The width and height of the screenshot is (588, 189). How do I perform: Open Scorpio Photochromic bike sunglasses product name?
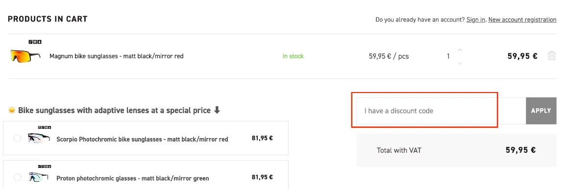tap(142, 139)
